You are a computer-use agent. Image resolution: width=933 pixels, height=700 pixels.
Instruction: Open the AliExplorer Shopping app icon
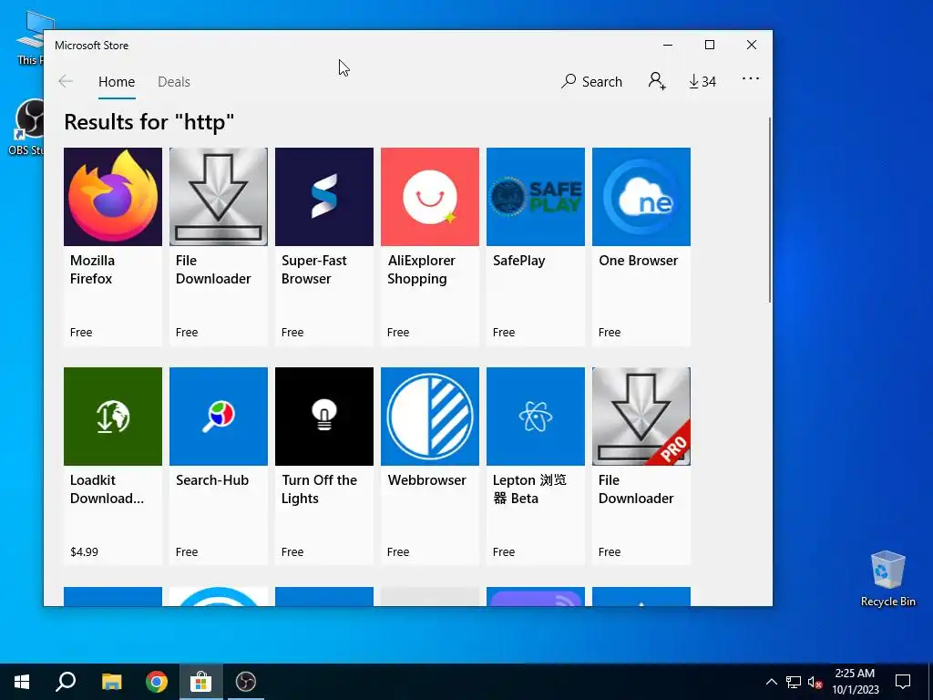click(430, 197)
